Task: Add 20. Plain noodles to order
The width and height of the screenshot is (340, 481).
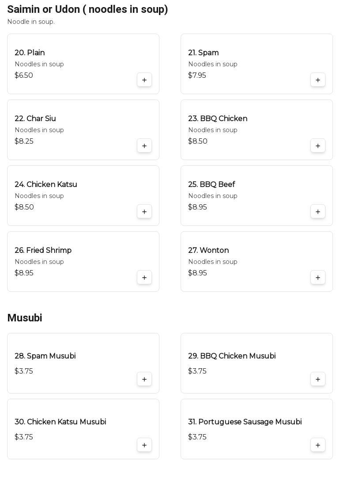Action: coord(144,80)
